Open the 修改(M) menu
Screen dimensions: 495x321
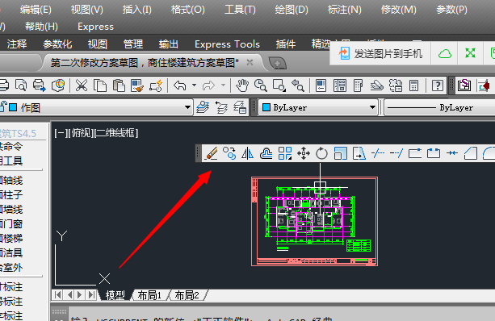click(398, 10)
